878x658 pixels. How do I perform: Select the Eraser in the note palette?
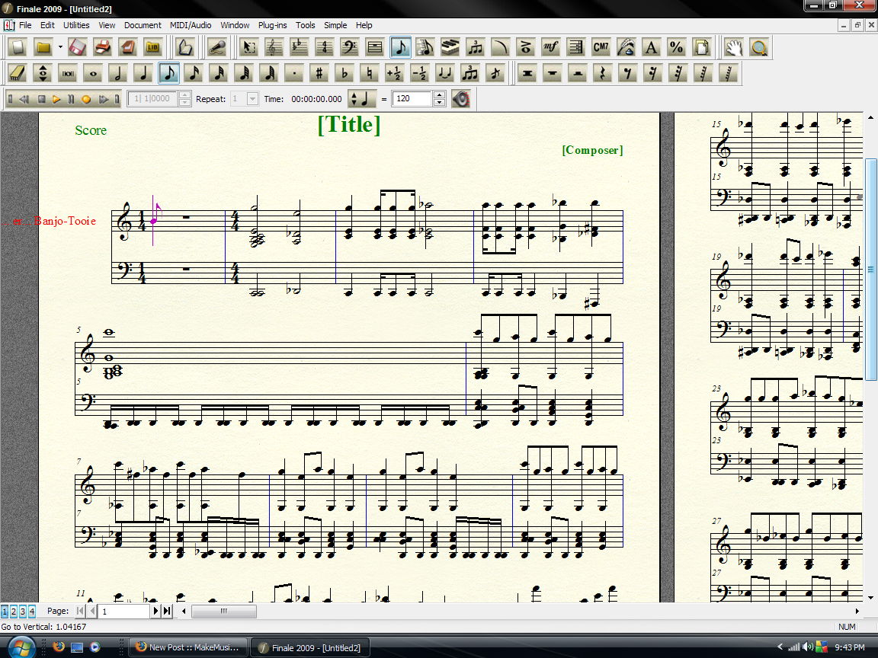pyautogui.click(x=18, y=73)
